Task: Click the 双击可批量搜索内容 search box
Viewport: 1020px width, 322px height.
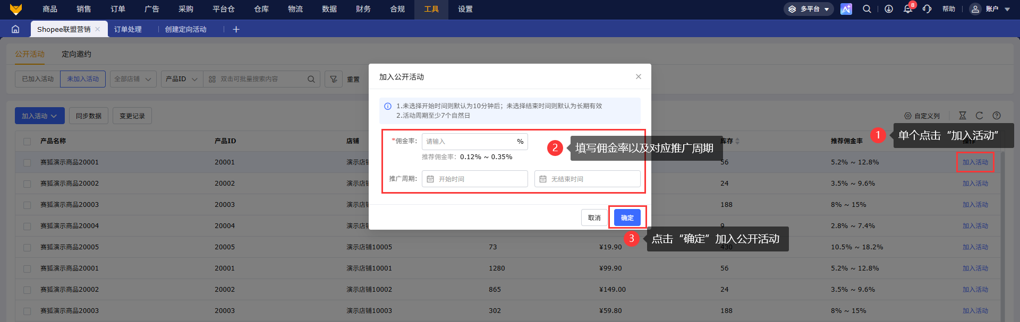Action: coord(262,79)
